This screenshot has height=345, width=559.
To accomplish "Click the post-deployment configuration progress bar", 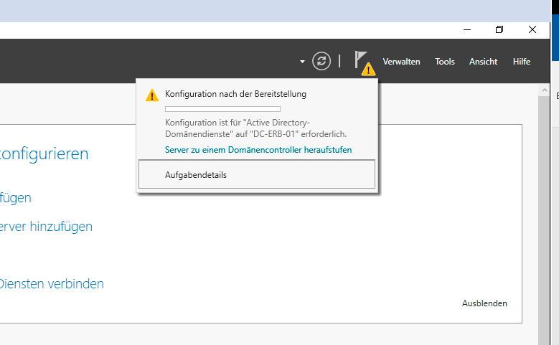I will click(x=222, y=109).
